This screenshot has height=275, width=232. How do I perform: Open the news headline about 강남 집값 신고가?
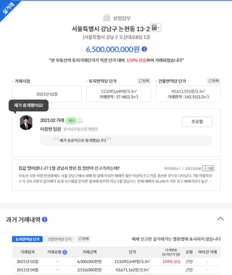pos(69,168)
